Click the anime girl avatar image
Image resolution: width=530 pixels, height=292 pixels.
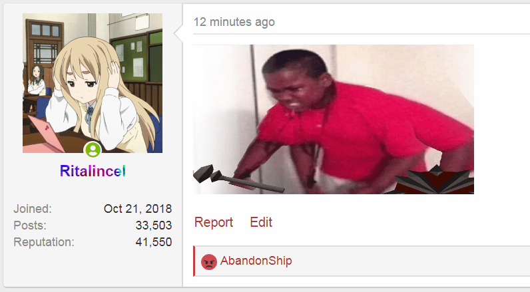pyautogui.click(x=93, y=83)
